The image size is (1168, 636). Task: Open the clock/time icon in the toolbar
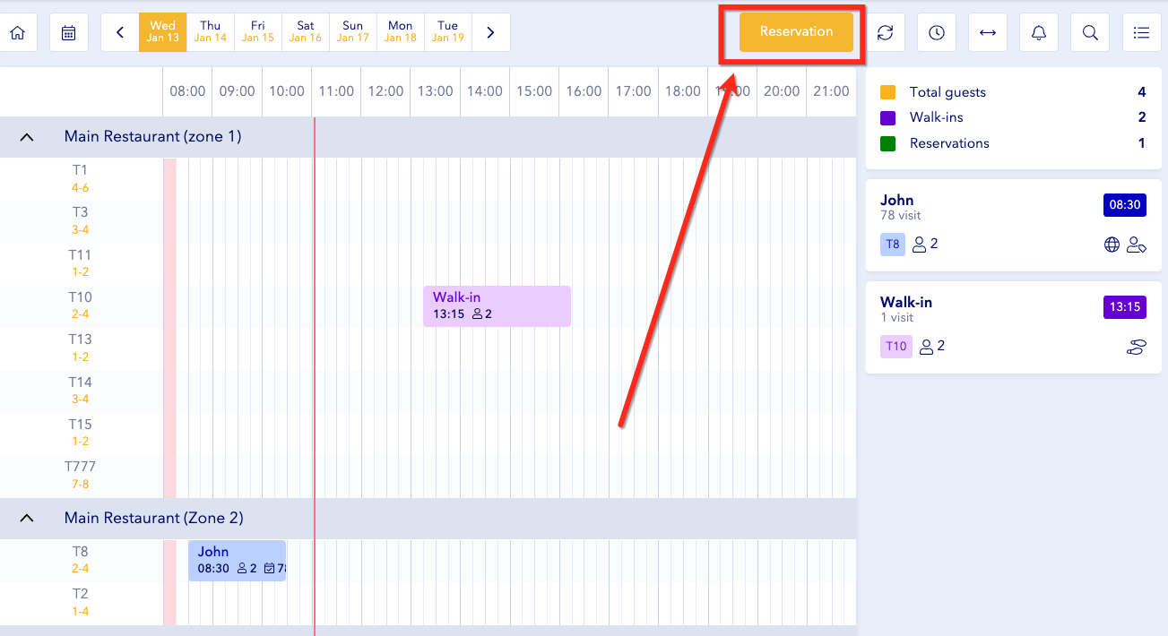pos(937,31)
